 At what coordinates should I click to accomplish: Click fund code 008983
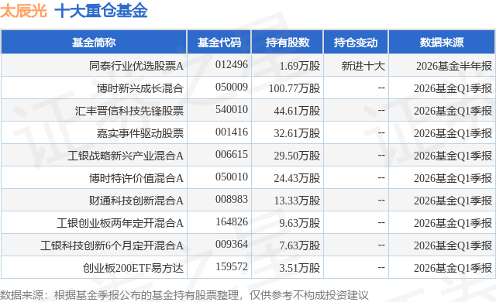tap(232, 199)
